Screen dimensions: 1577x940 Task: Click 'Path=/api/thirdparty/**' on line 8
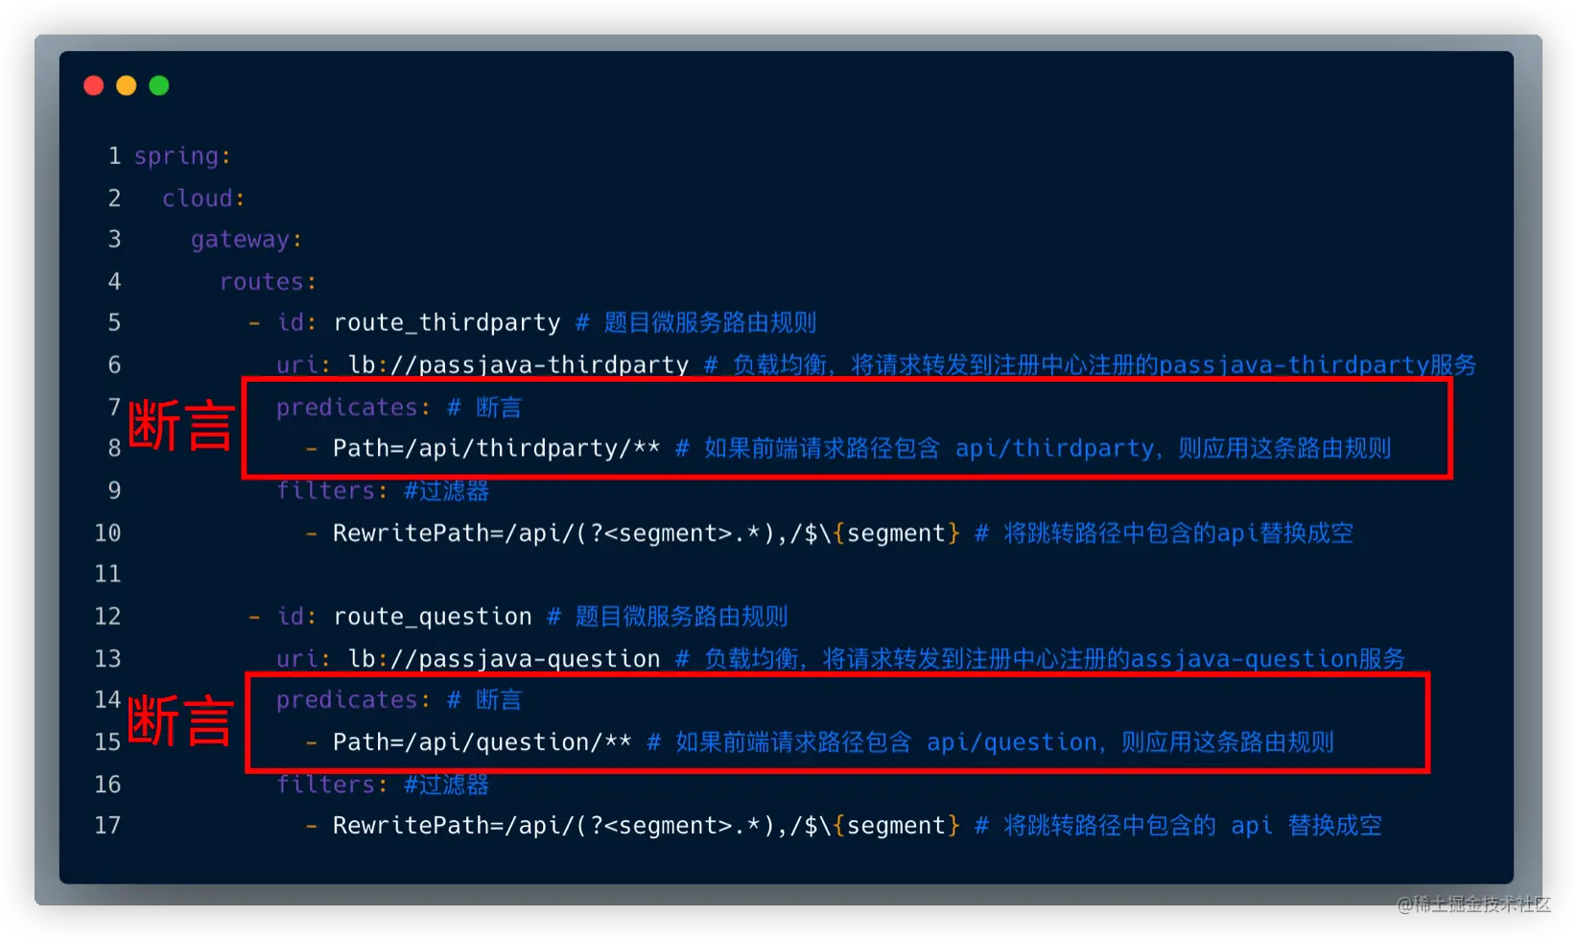(496, 448)
